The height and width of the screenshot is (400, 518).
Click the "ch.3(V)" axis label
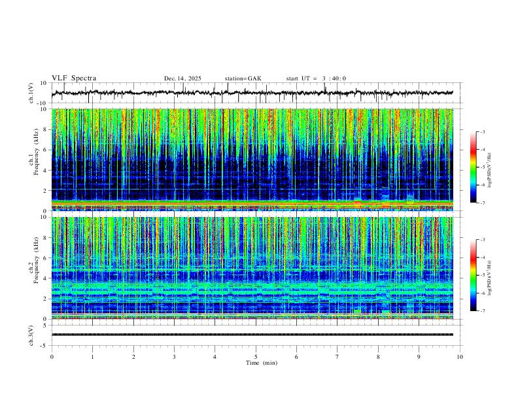point(31,335)
